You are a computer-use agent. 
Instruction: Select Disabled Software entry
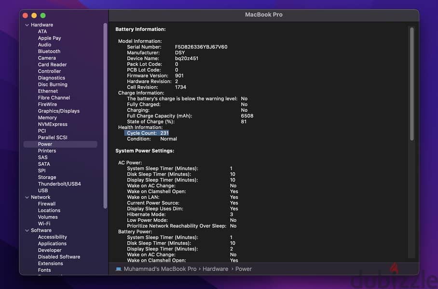59,257
